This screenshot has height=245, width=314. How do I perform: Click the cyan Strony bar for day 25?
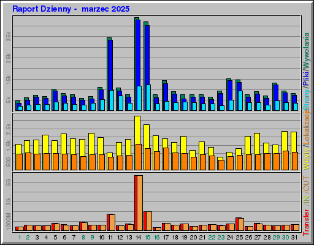pyautogui.click(x=240, y=100)
